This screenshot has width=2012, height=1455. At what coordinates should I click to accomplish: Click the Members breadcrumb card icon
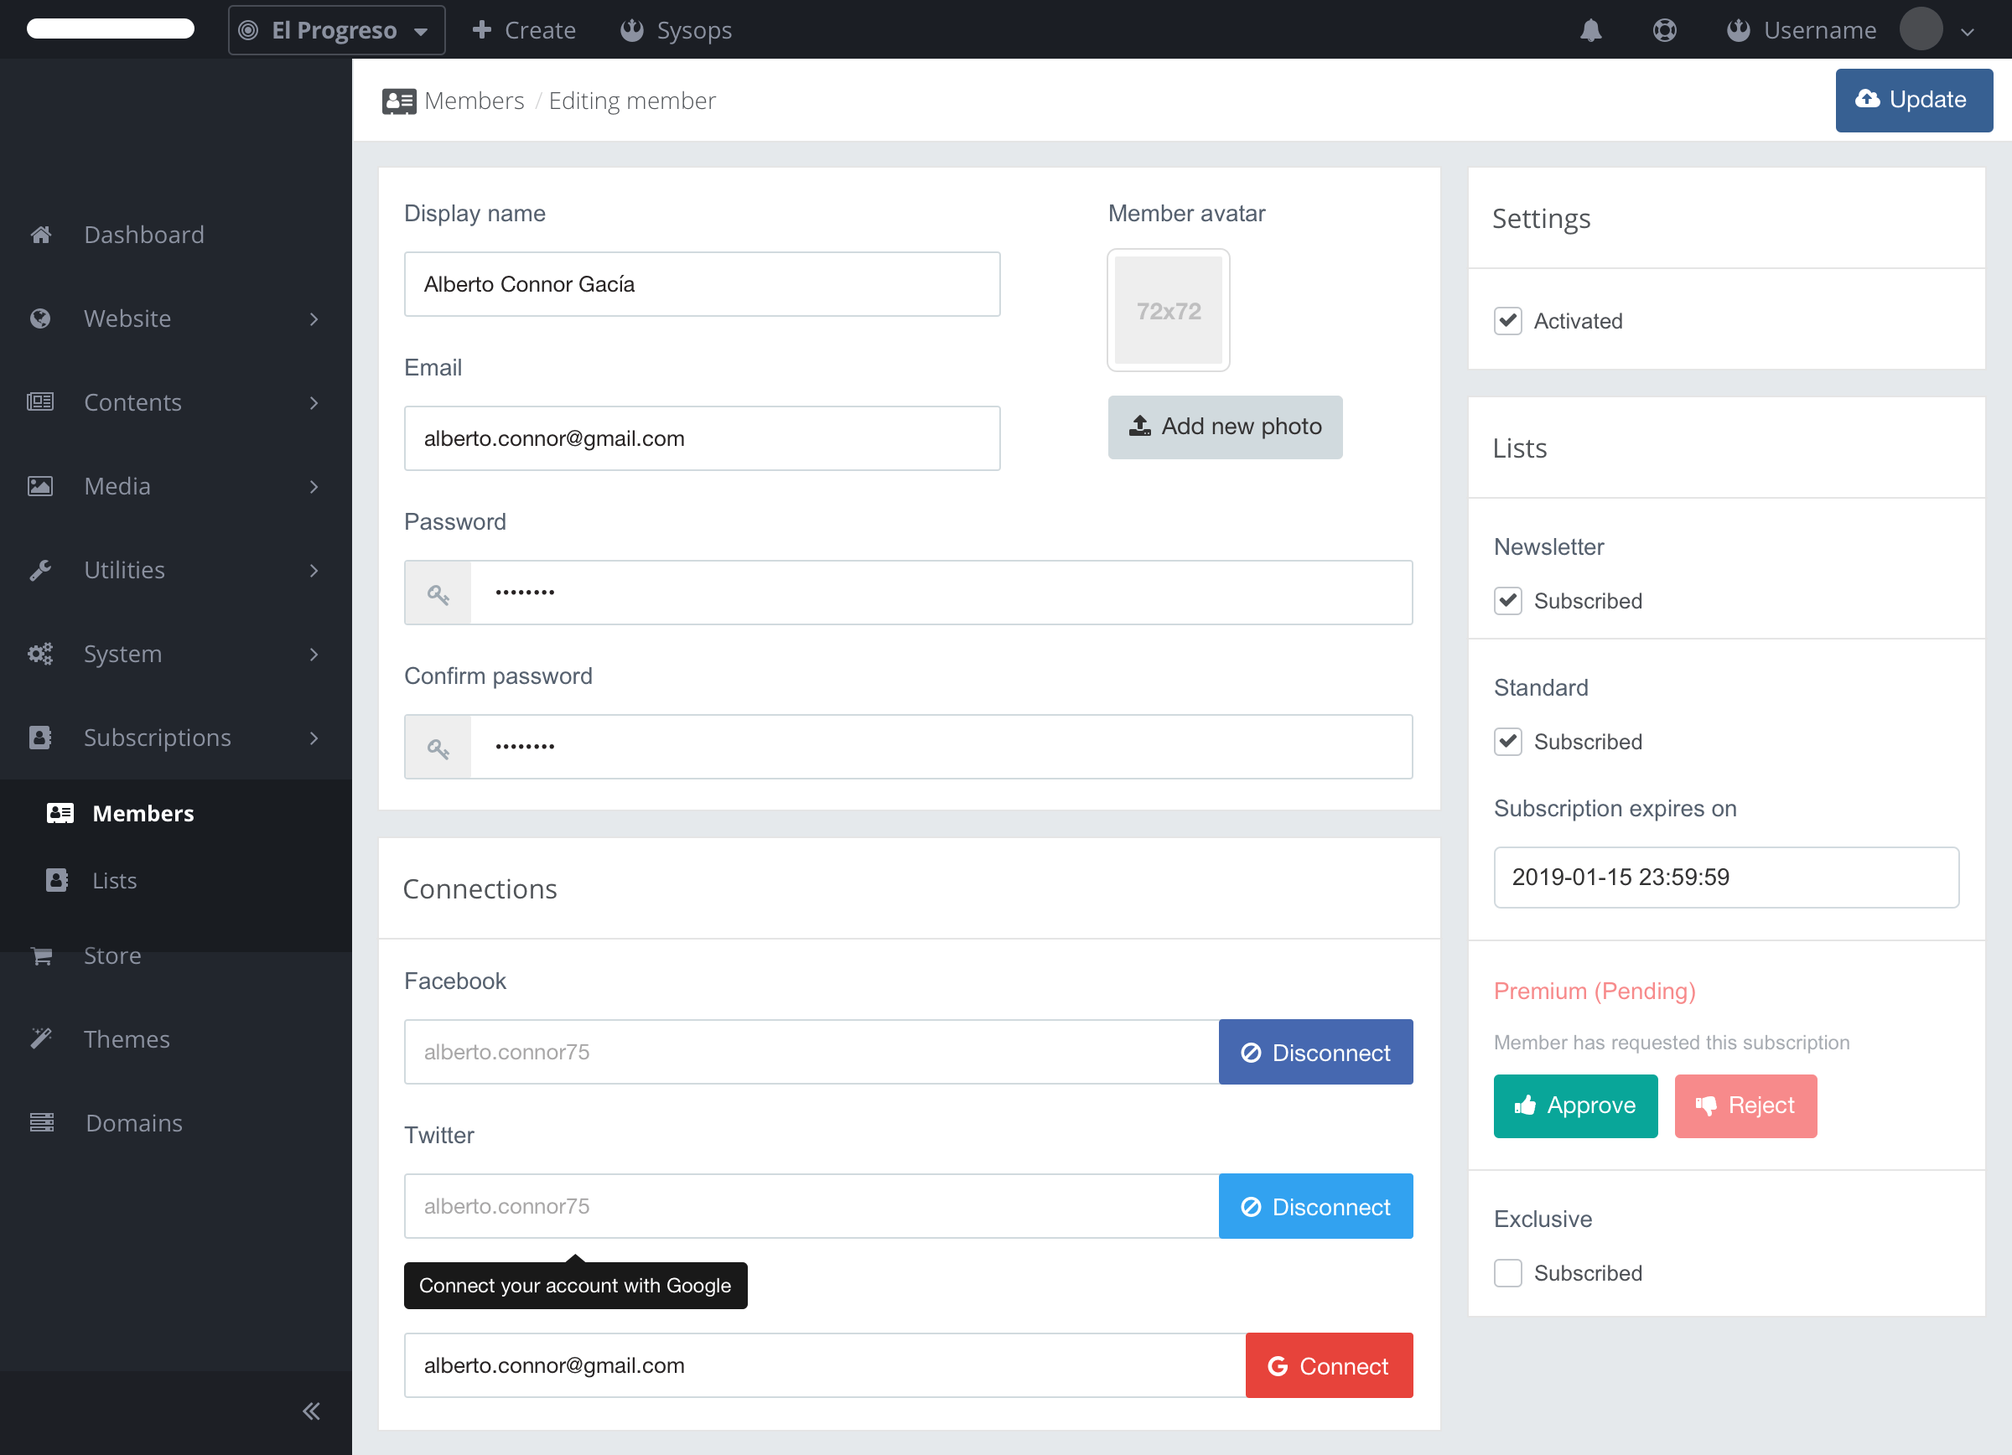pos(398,101)
